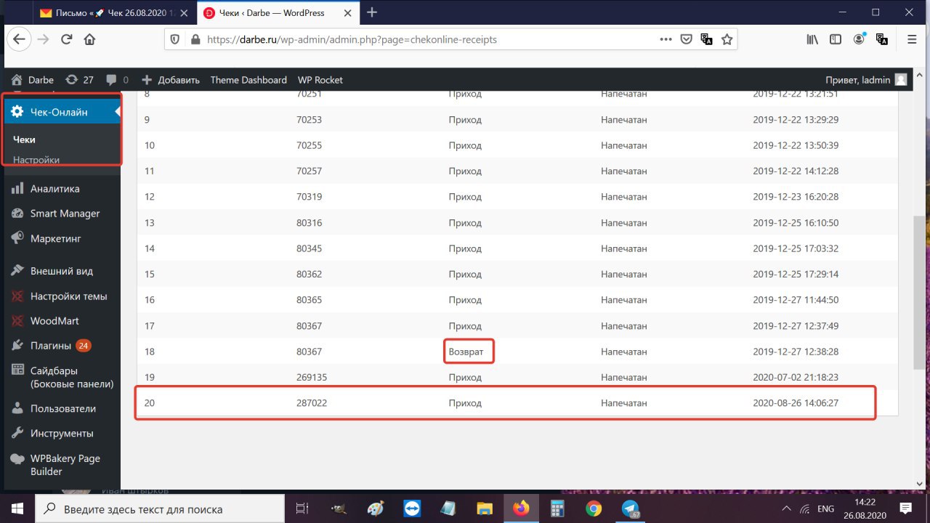Open File Explorer from the taskbar
This screenshot has height=523, width=930.
485,508
